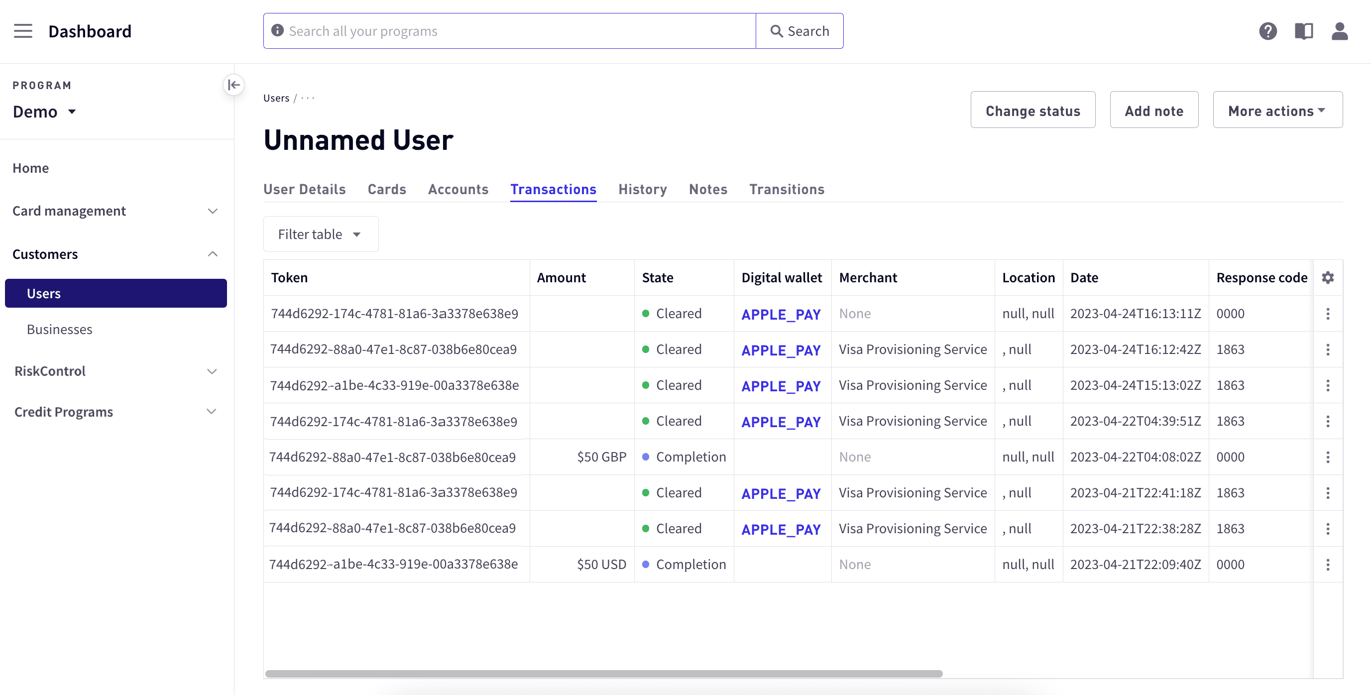This screenshot has height=695, width=1371.
Task: Open the More actions dropdown
Action: click(x=1277, y=110)
